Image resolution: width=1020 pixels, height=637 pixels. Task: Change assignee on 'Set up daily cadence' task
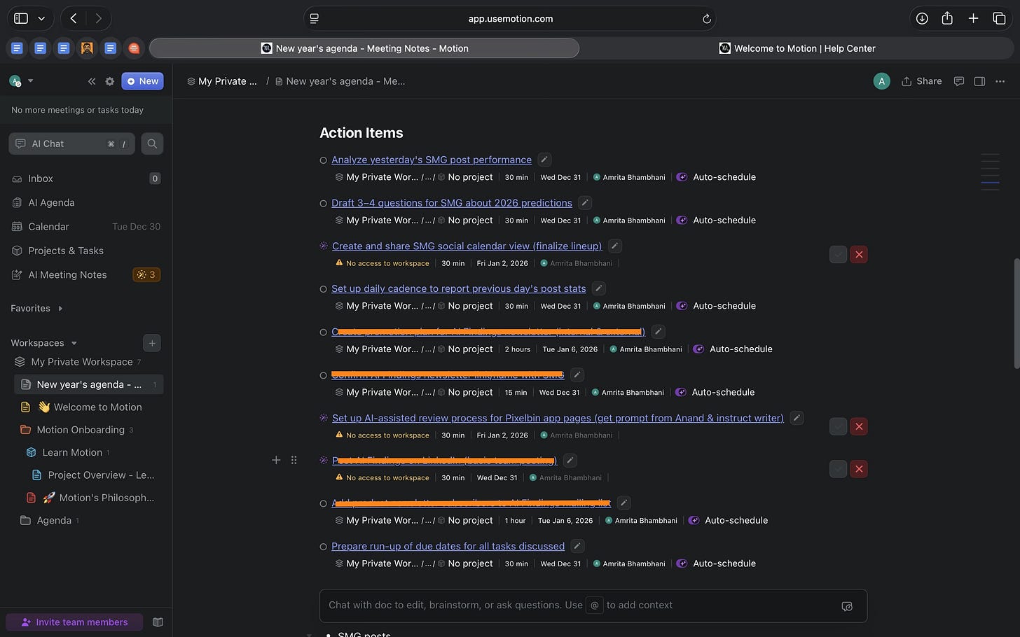click(629, 306)
